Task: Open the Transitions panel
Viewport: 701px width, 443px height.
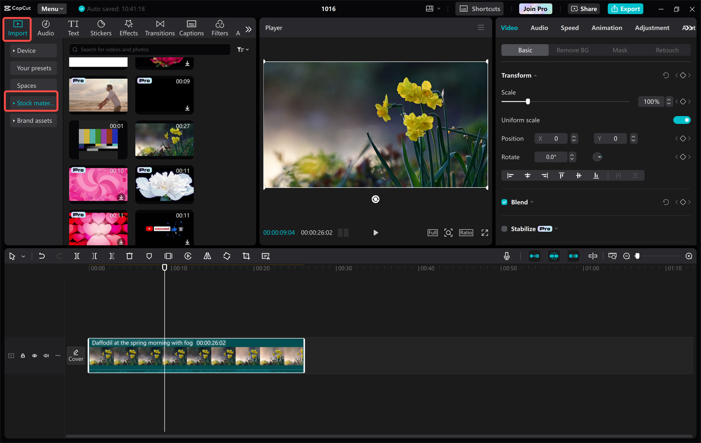Action: point(159,27)
